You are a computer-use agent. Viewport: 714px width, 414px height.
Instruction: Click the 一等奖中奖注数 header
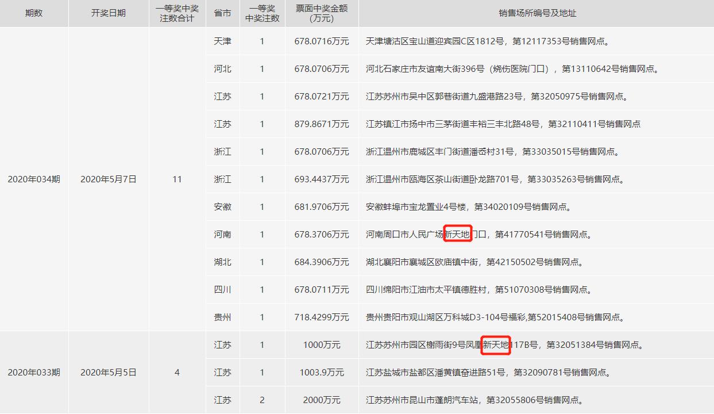click(x=263, y=13)
